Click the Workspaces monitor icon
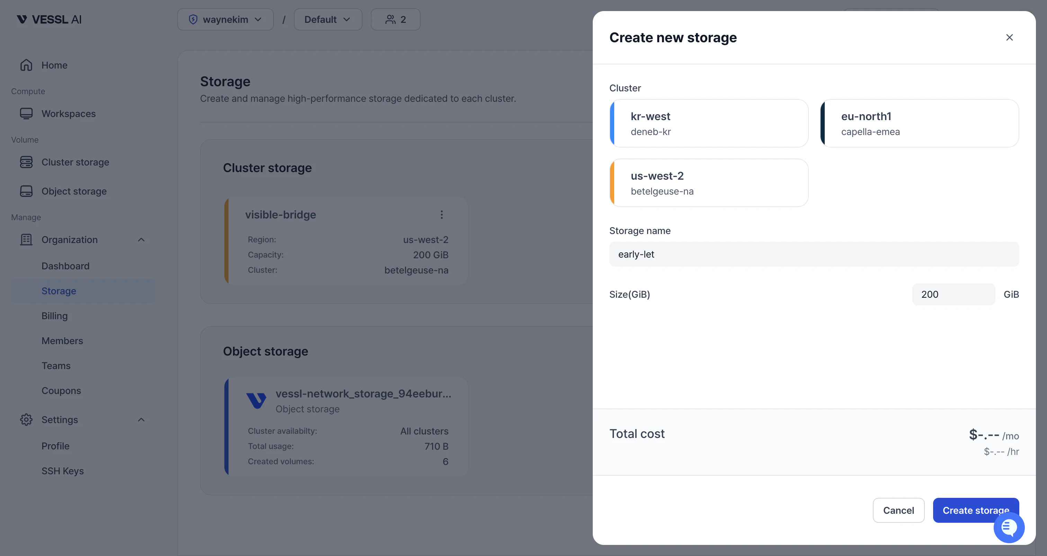Viewport: 1047px width, 556px height. (x=26, y=114)
